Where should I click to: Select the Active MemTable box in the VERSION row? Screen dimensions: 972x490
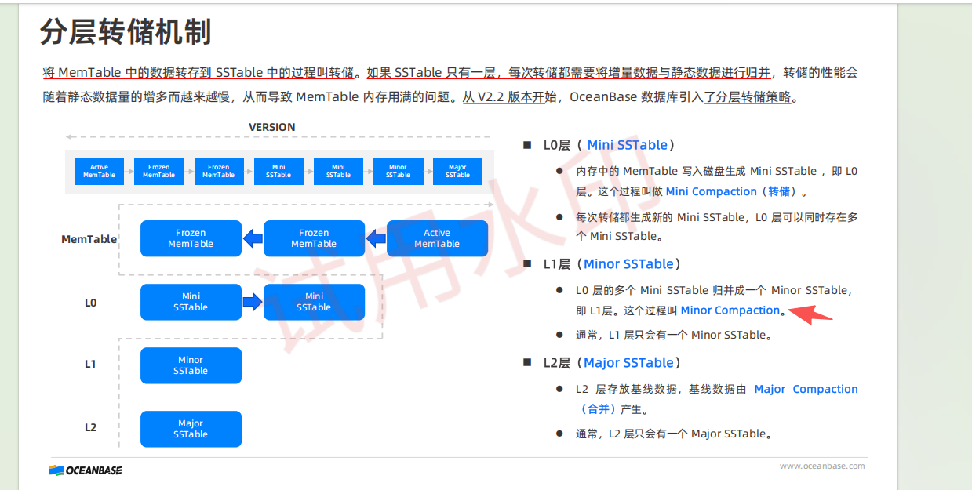pos(99,172)
